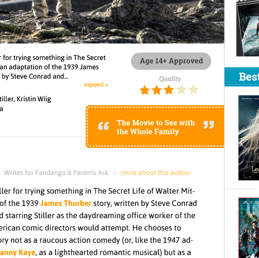Follow the Danny Kaye link
Viewport: 259px width, 258px height.
click(x=18, y=253)
